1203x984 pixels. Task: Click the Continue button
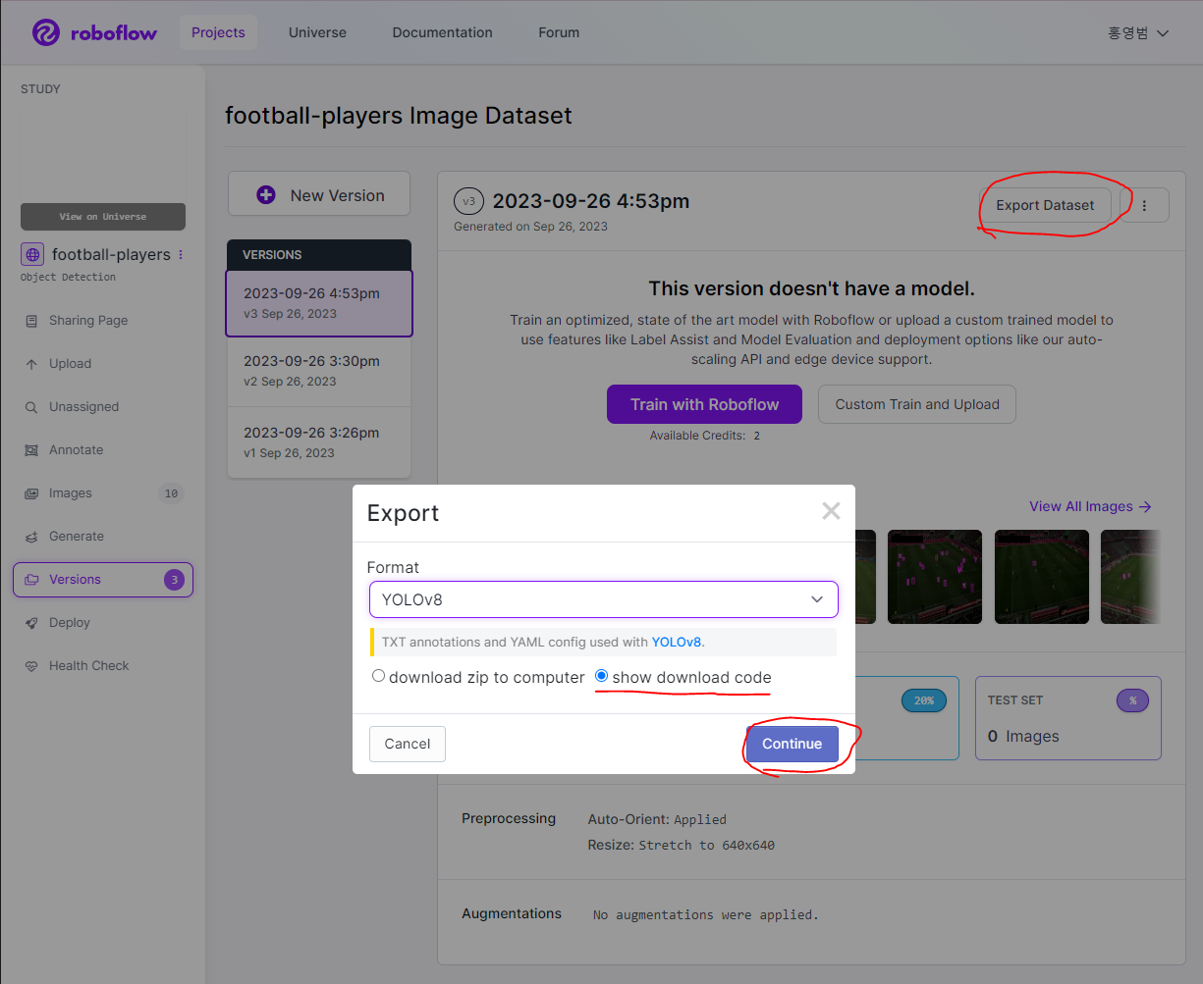(792, 744)
